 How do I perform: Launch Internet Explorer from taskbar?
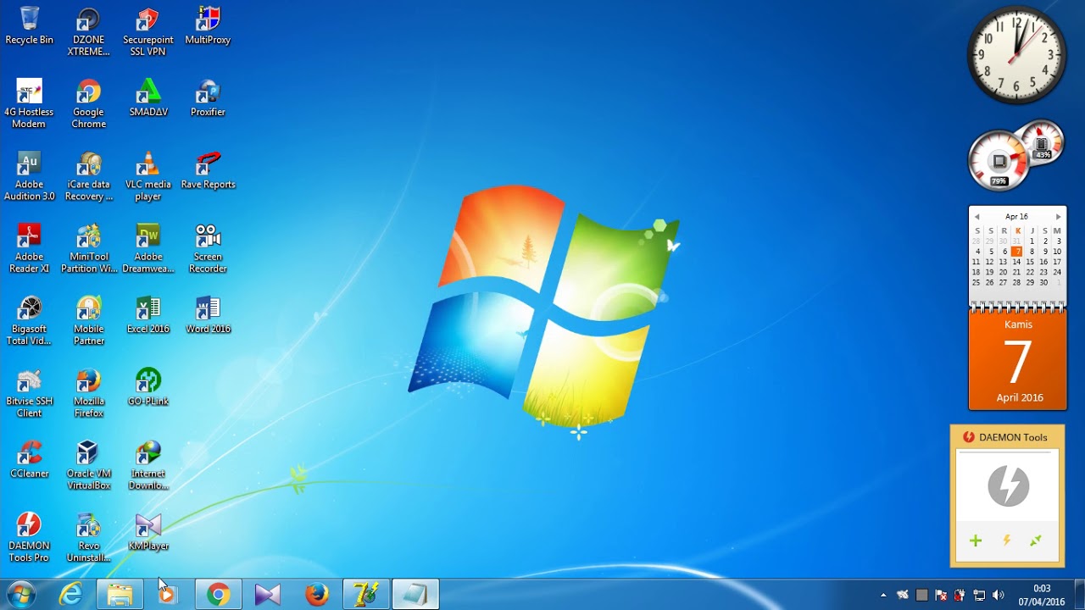coord(70,595)
